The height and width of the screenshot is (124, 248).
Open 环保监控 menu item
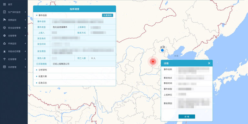point(12,44)
